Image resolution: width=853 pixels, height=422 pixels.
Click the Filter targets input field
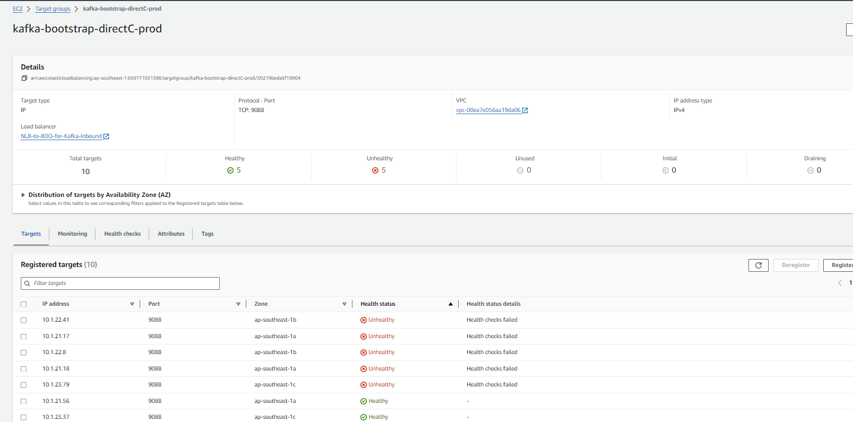[120, 283]
